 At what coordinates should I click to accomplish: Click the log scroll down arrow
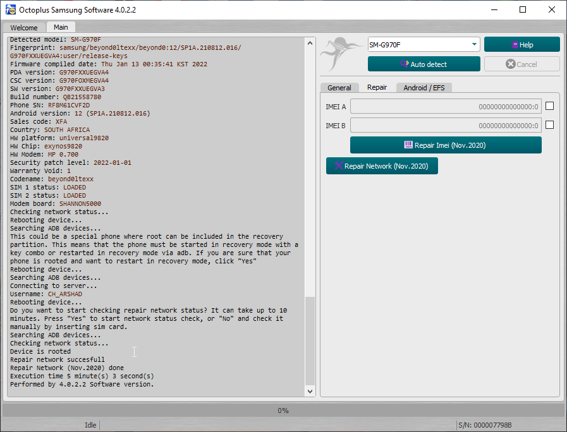pyautogui.click(x=310, y=391)
